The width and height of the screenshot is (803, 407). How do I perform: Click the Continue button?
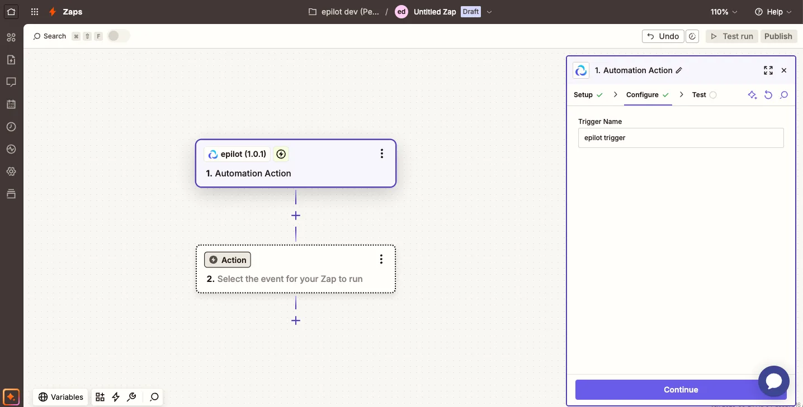coord(681,390)
